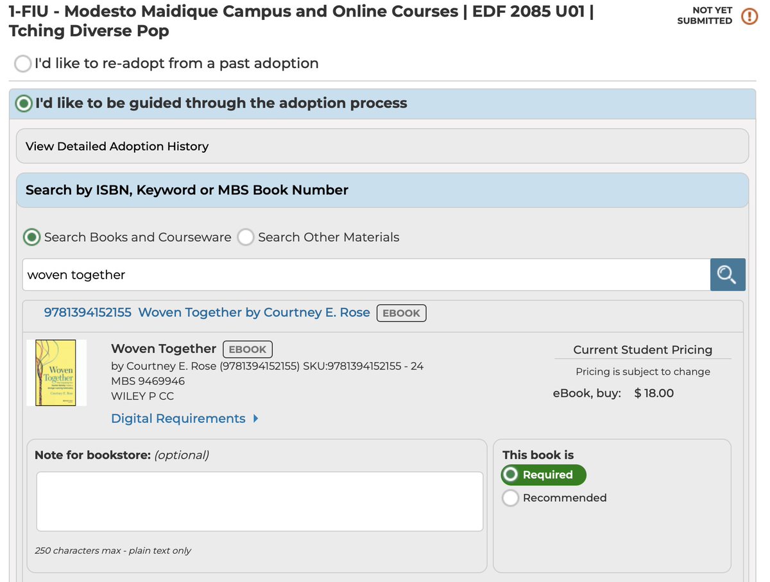Select re-adopt from a past adoption
Viewport: 770px width, 582px height.
23,64
